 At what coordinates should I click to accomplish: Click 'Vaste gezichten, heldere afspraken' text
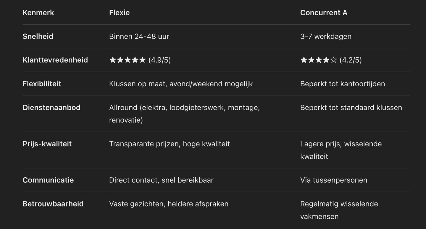pos(169,204)
